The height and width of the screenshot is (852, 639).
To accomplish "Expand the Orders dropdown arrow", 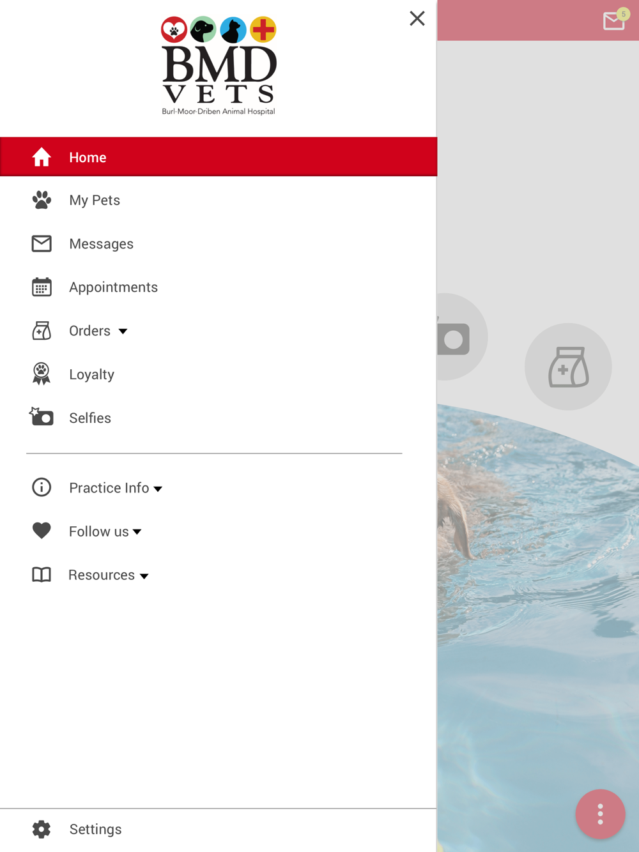I will pos(123,331).
